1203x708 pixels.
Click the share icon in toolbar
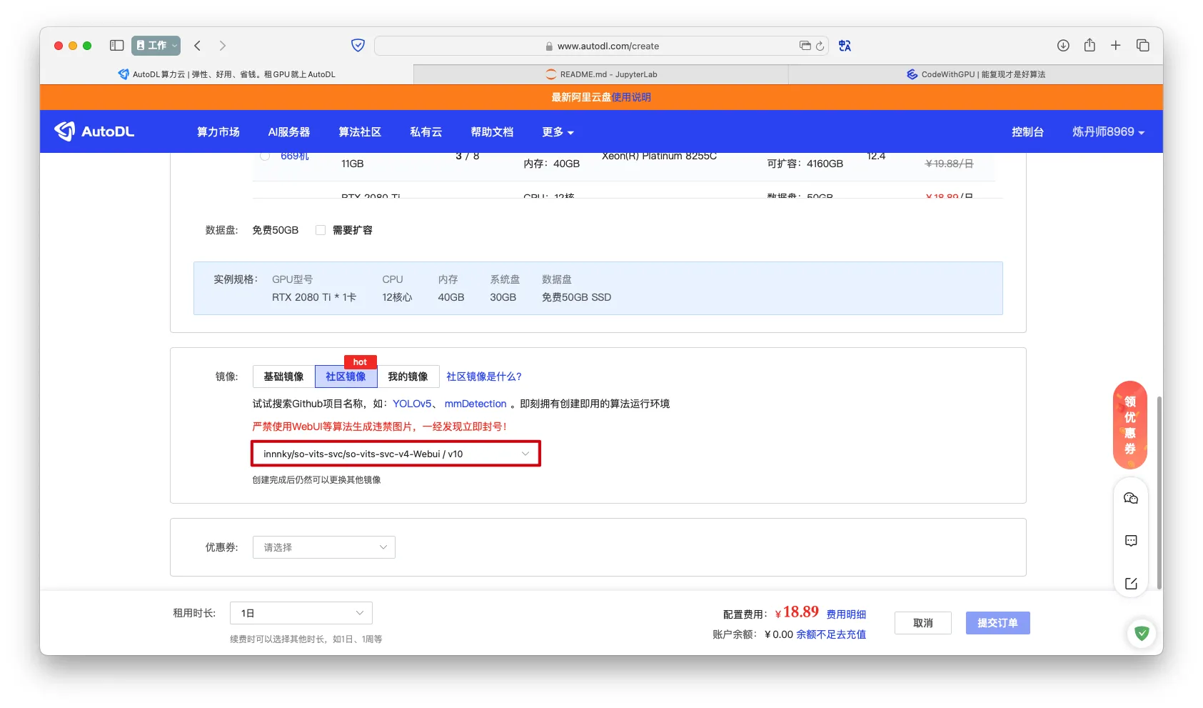point(1089,46)
